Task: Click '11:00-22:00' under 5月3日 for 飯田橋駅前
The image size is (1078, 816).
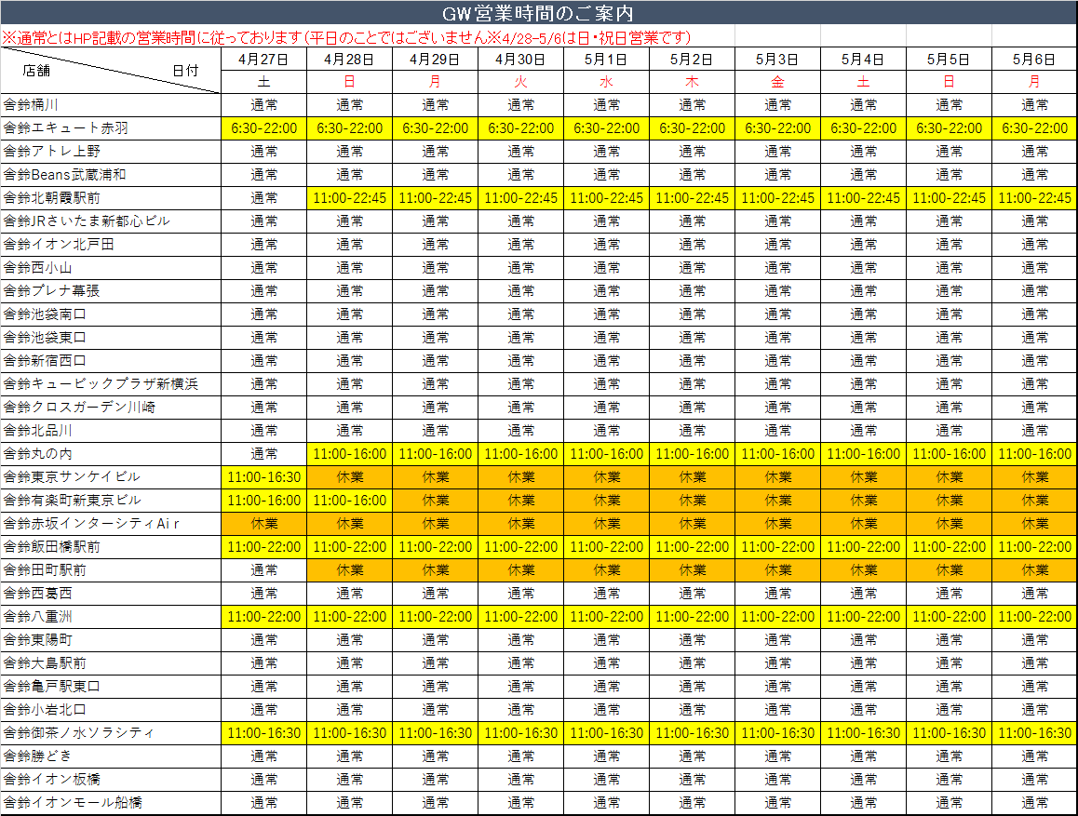Action: [777, 547]
